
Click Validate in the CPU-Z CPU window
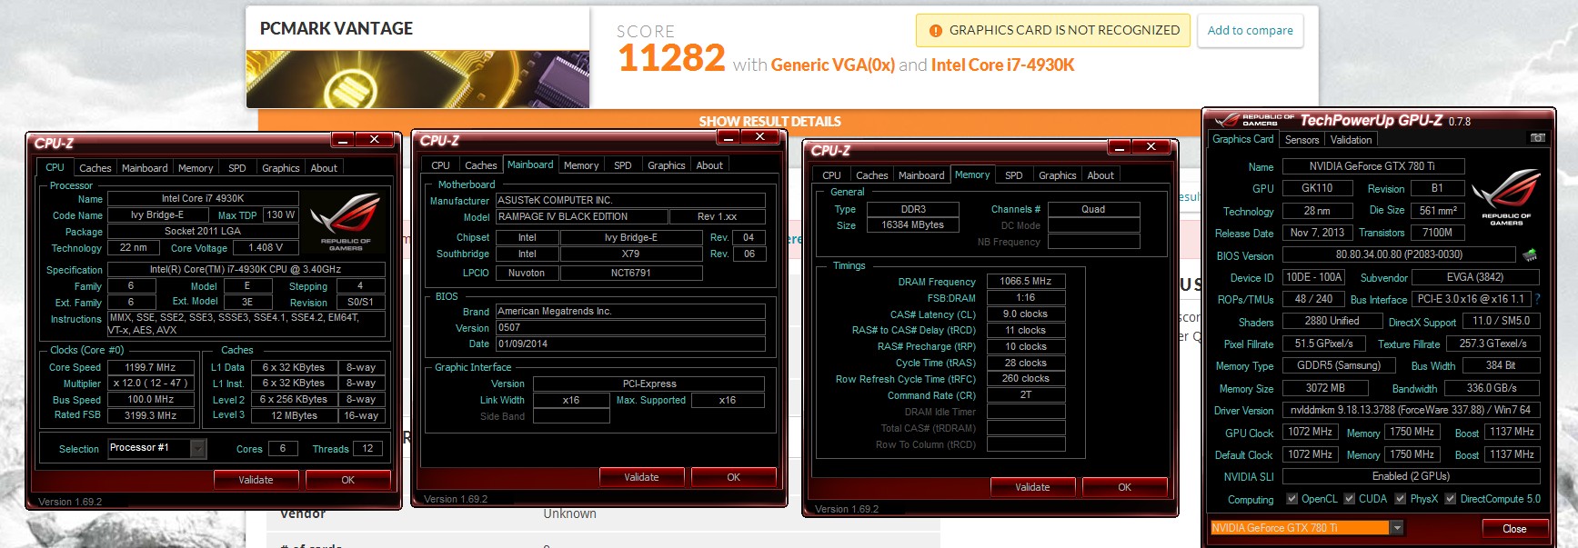(256, 480)
